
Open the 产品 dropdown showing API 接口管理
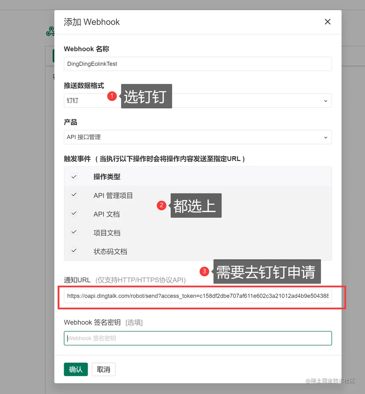198,137
